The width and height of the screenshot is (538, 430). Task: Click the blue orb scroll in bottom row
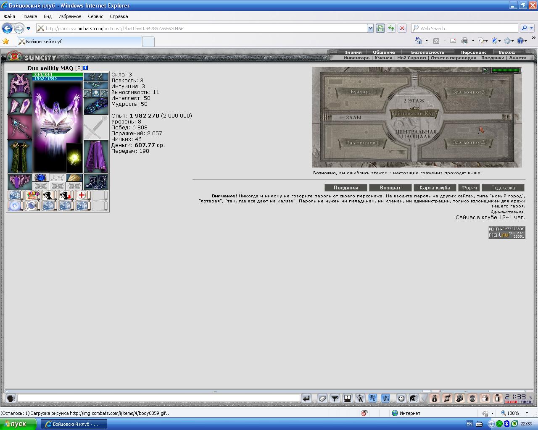pyautogui.click(x=16, y=206)
